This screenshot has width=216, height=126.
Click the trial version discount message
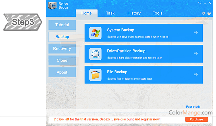[x=107, y=119]
